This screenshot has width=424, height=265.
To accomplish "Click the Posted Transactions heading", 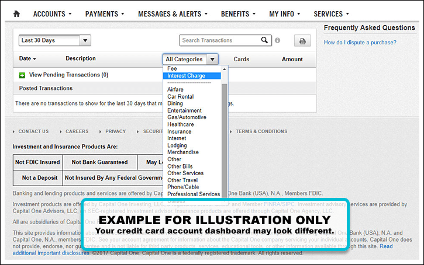I will click(x=46, y=88).
